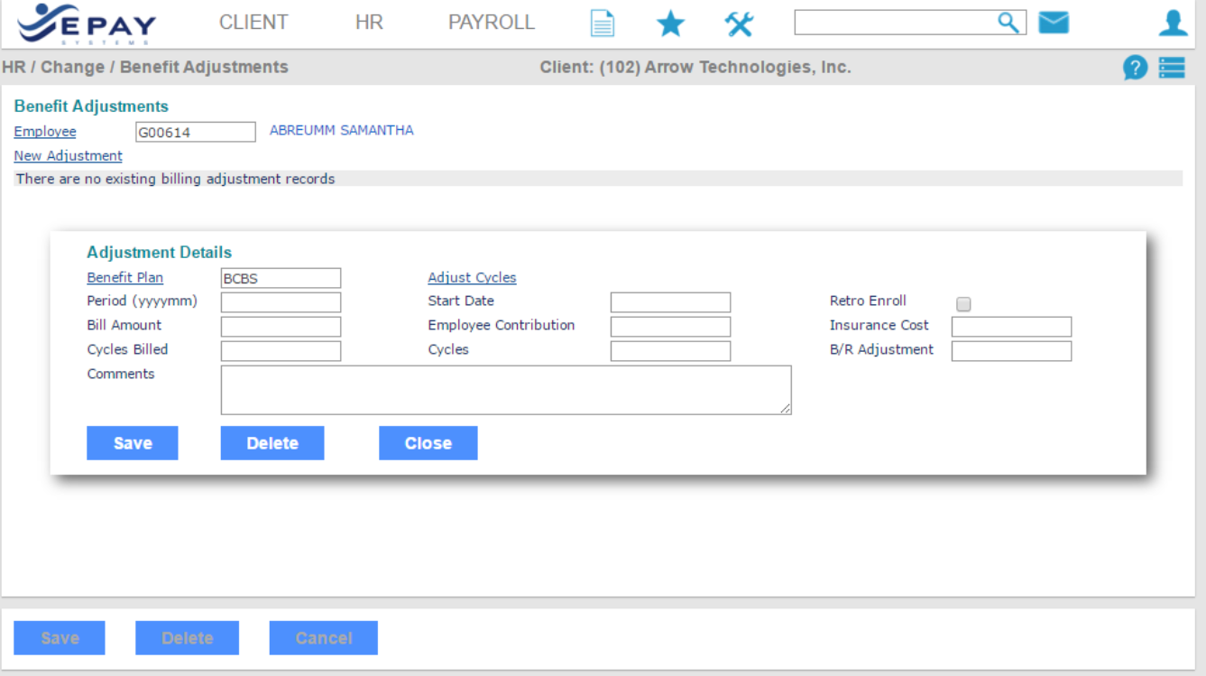
Task: Save the Adjustment Details
Action: 132,442
